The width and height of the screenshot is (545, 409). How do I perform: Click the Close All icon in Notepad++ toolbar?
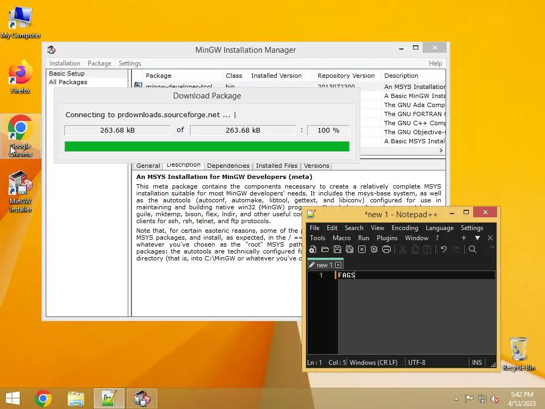374,249
